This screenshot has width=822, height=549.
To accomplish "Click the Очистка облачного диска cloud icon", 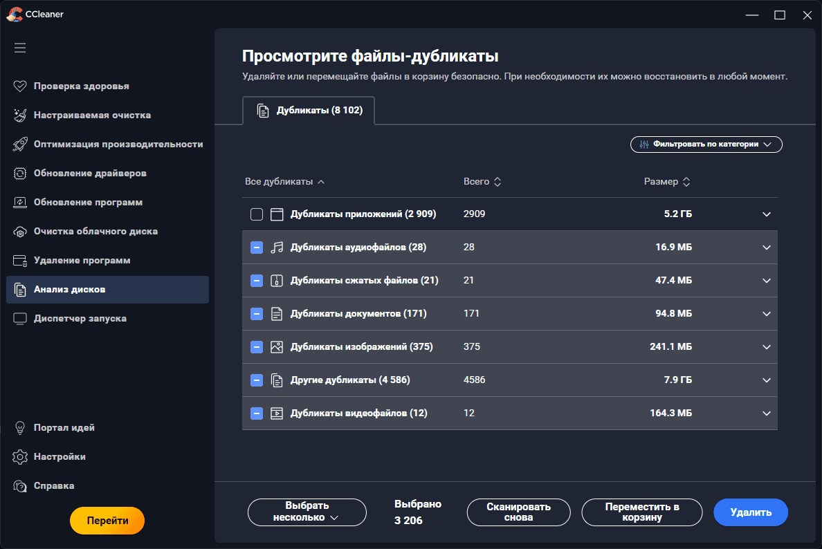I will 20,232.
